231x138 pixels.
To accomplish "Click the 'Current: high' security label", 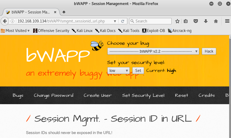I will 161,71.
